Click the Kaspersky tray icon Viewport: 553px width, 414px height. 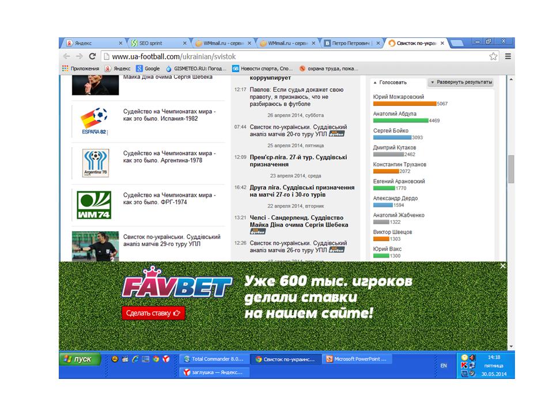click(464, 366)
